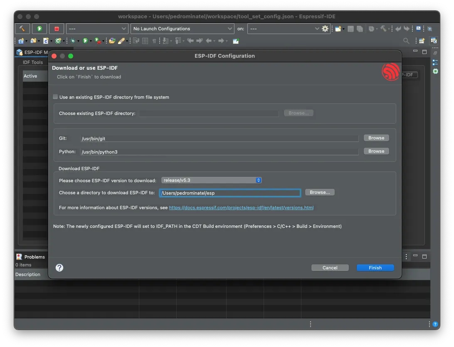Viewport: 454px width, 347px height.
Task: Expand the No Launch Configurations dropdown
Action: tap(183, 29)
